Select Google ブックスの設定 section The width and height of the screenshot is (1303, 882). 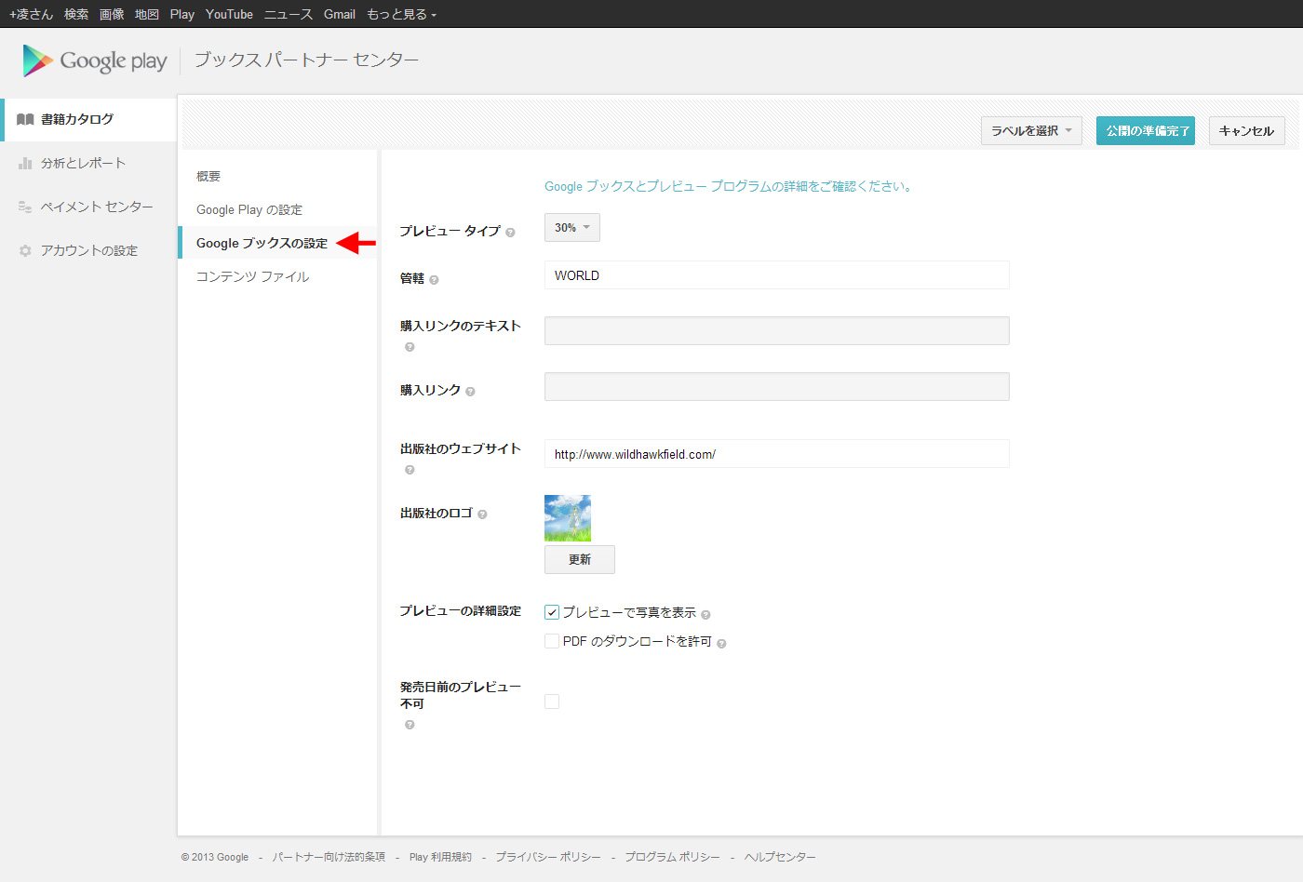(x=262, y=244)
